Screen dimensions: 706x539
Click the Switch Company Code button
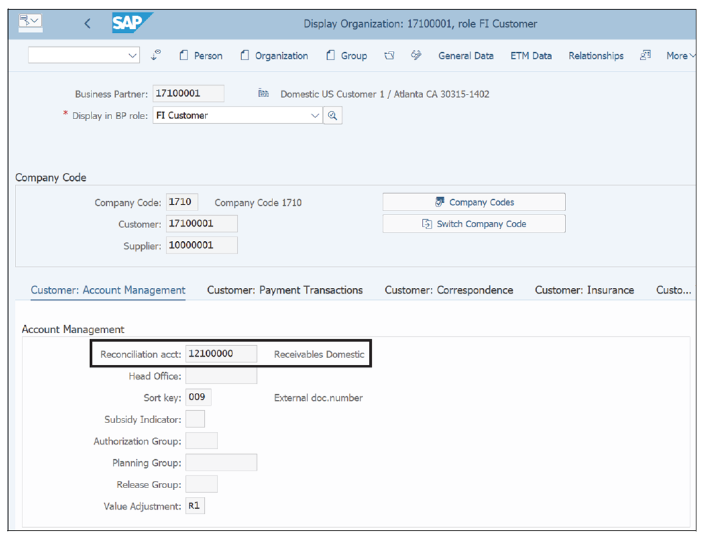click(x=473, y=223)
